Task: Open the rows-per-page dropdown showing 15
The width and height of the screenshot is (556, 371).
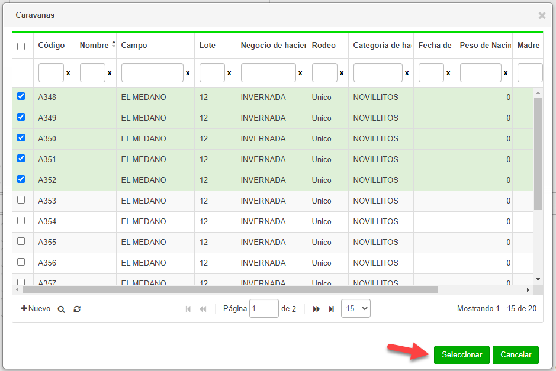Action: [356, 309]
